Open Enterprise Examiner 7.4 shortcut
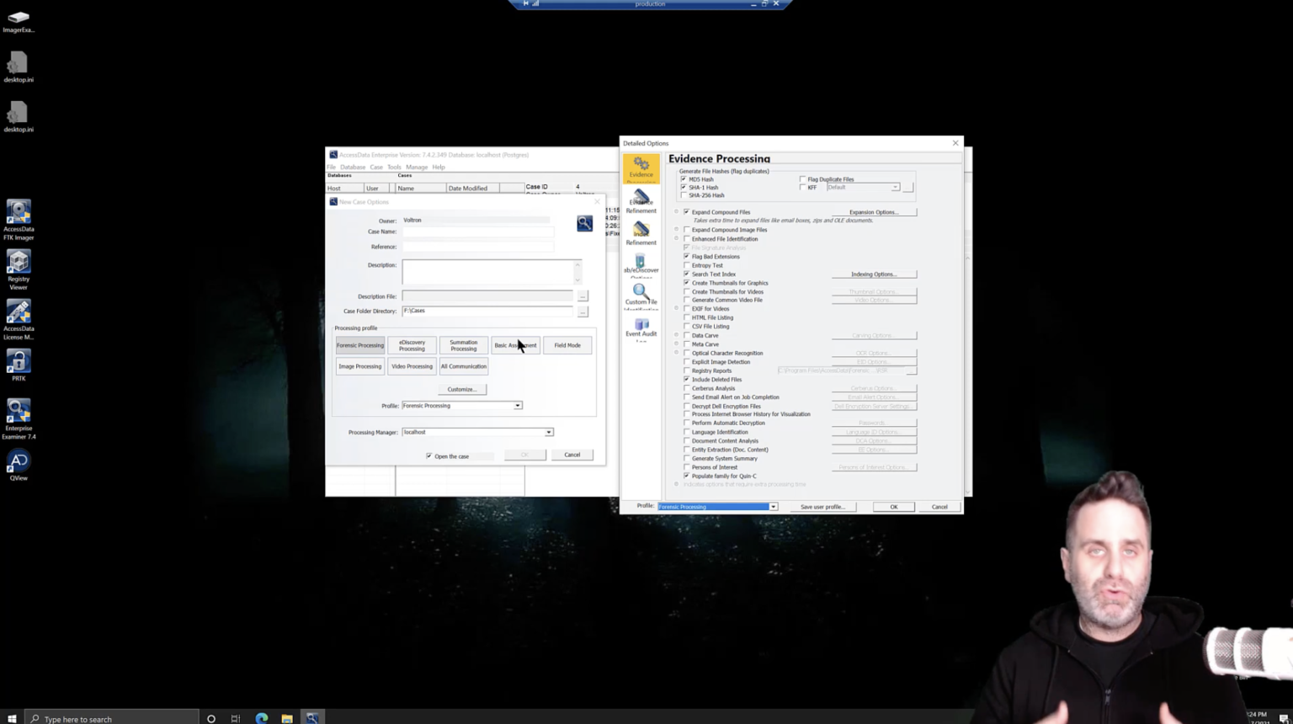 tap(18, 417)
